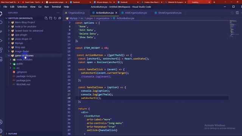Open the .gitignore file
The image size is (242, 136).
[x=22, y=72]
